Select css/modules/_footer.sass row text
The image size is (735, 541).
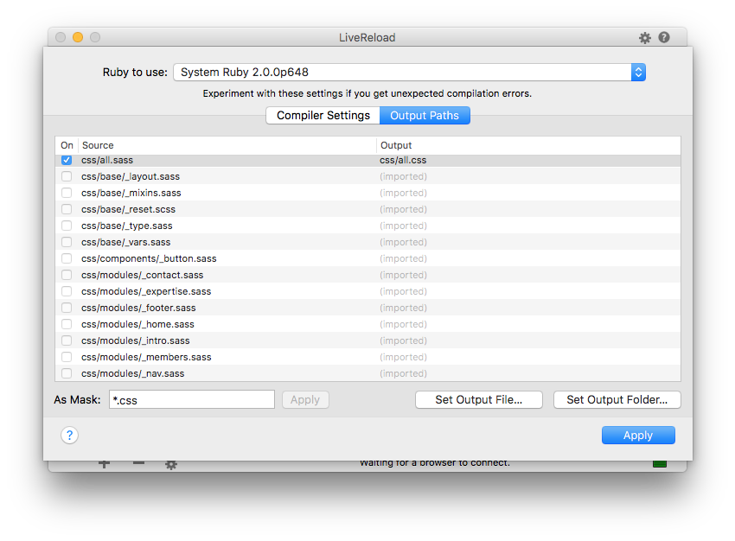138,308
